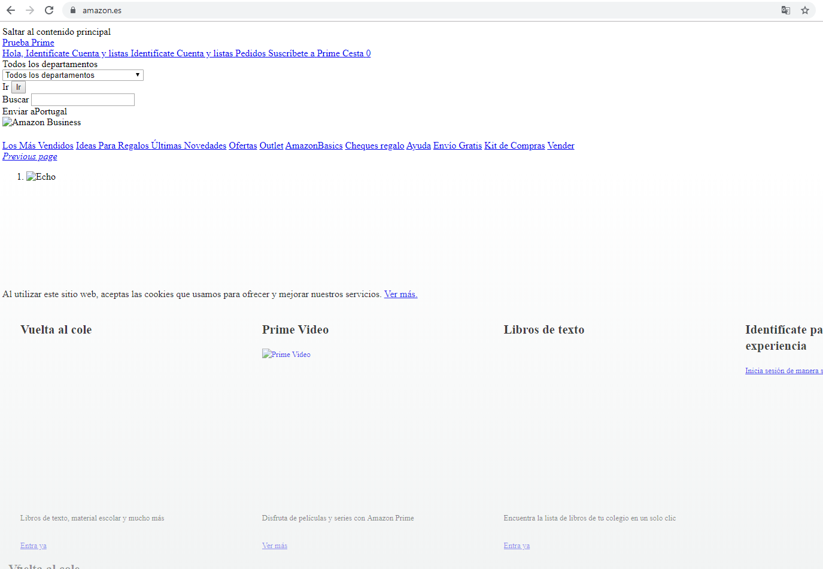
Task: Click Entra ya under Libros de texto
Action: pos(517,546)
